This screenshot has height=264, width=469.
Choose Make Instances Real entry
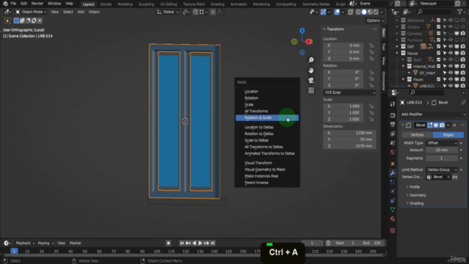tap(267, 176)
